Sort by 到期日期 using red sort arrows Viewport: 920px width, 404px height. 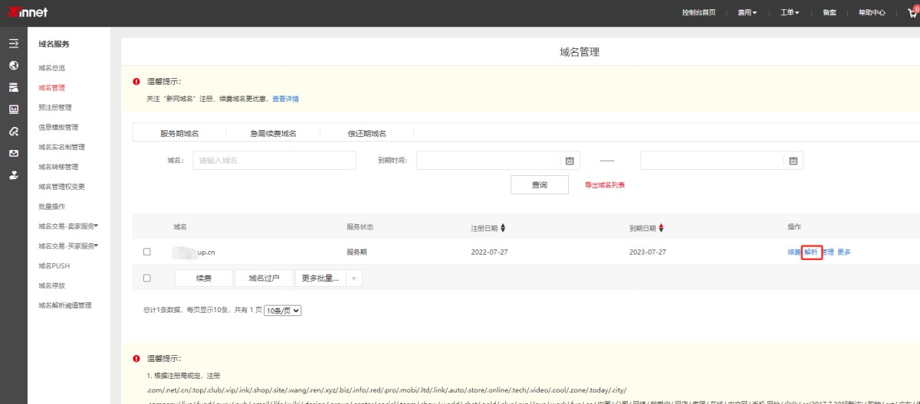(x=661, y=228)
